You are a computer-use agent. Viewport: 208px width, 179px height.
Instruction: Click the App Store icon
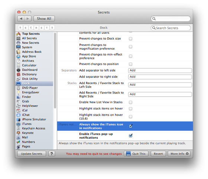pos(19,56)
